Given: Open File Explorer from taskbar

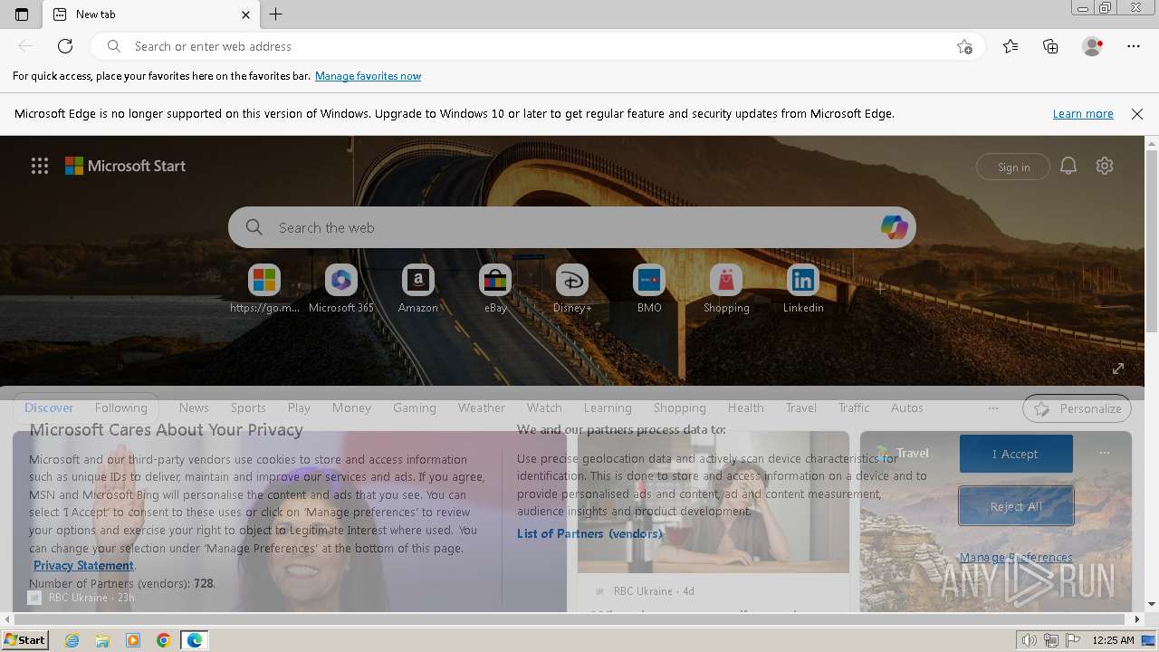Looking at the screenshot, I should [102, 640].
